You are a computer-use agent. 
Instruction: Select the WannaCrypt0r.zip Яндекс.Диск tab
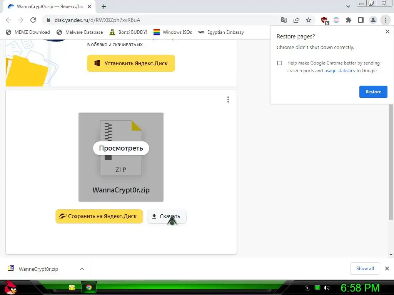(x=50, y=7)
